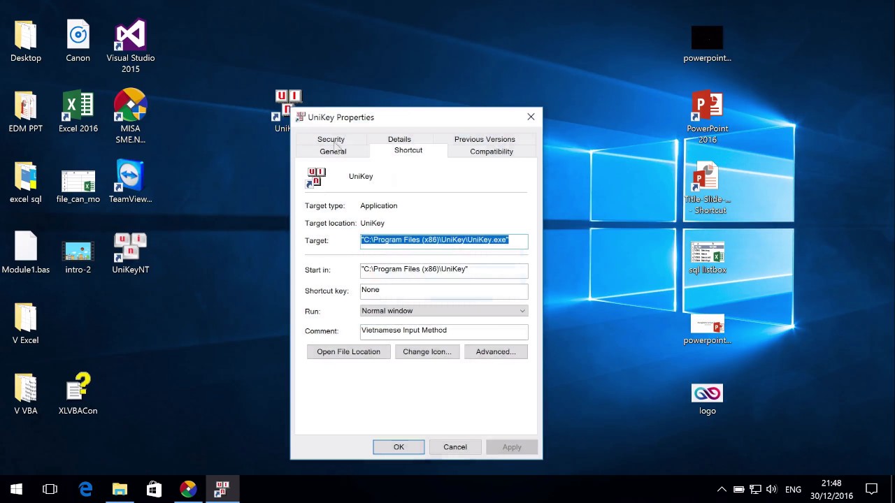Open the volume control in tray
Screen dimensions: 895x503
771,489
